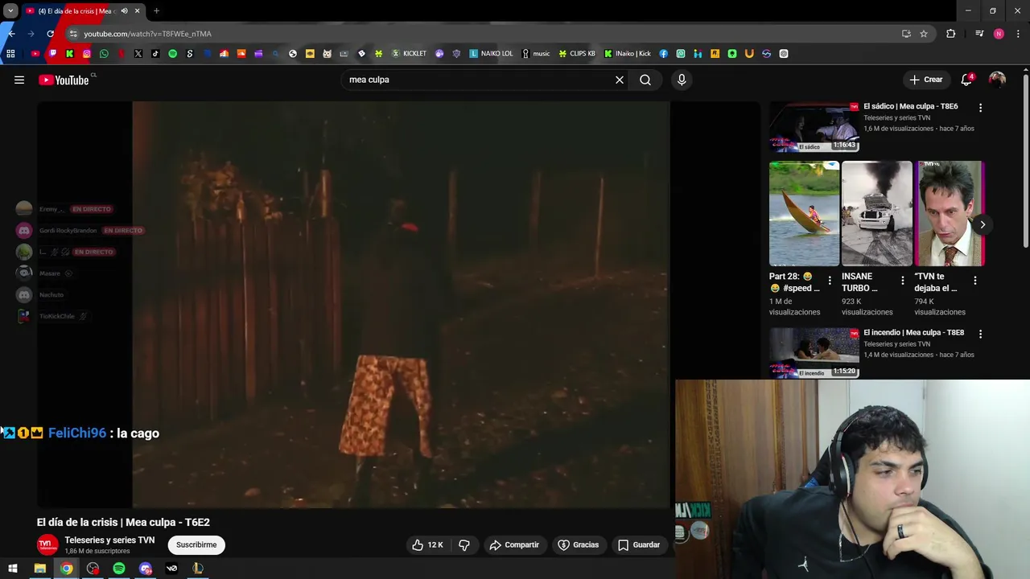Open the Chrome profile avatar
Viewport: 1030px width, 579px height.
[x=999, y=34]
